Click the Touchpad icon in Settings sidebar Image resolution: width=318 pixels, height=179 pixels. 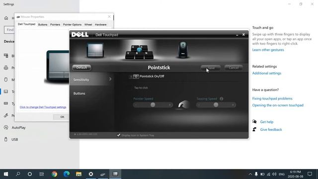pyautogui.click(x=6, y=91)
